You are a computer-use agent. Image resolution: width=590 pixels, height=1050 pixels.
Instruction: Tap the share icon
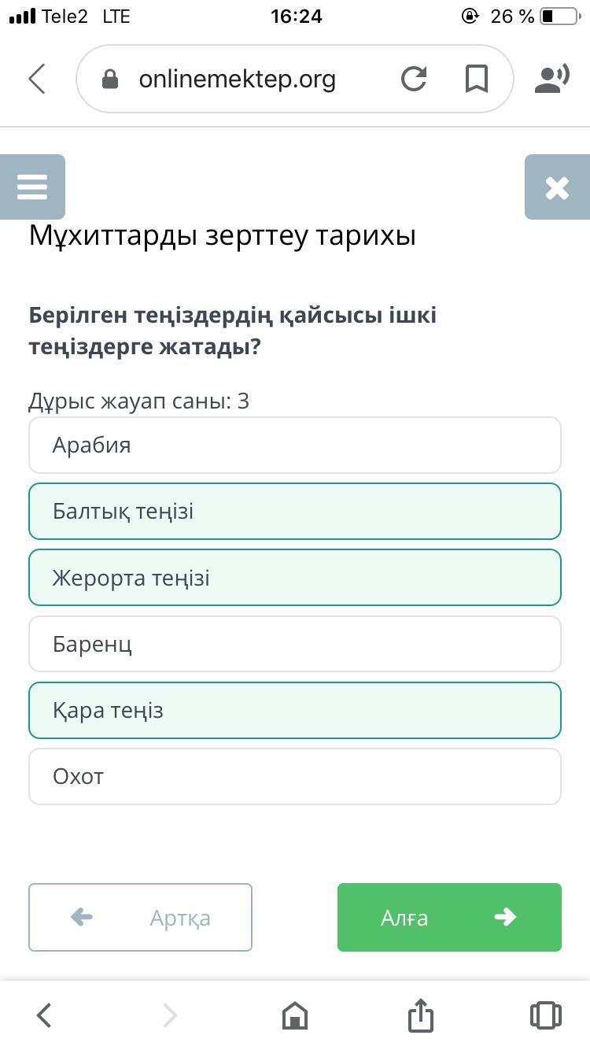coord(421,1015)
